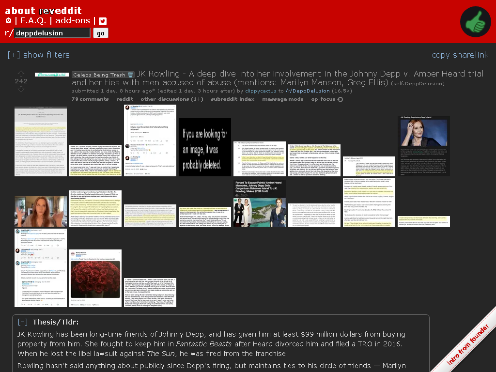Open the Intro from founder ribbon
The image size is (496, 372).
[x=468, y=344]
